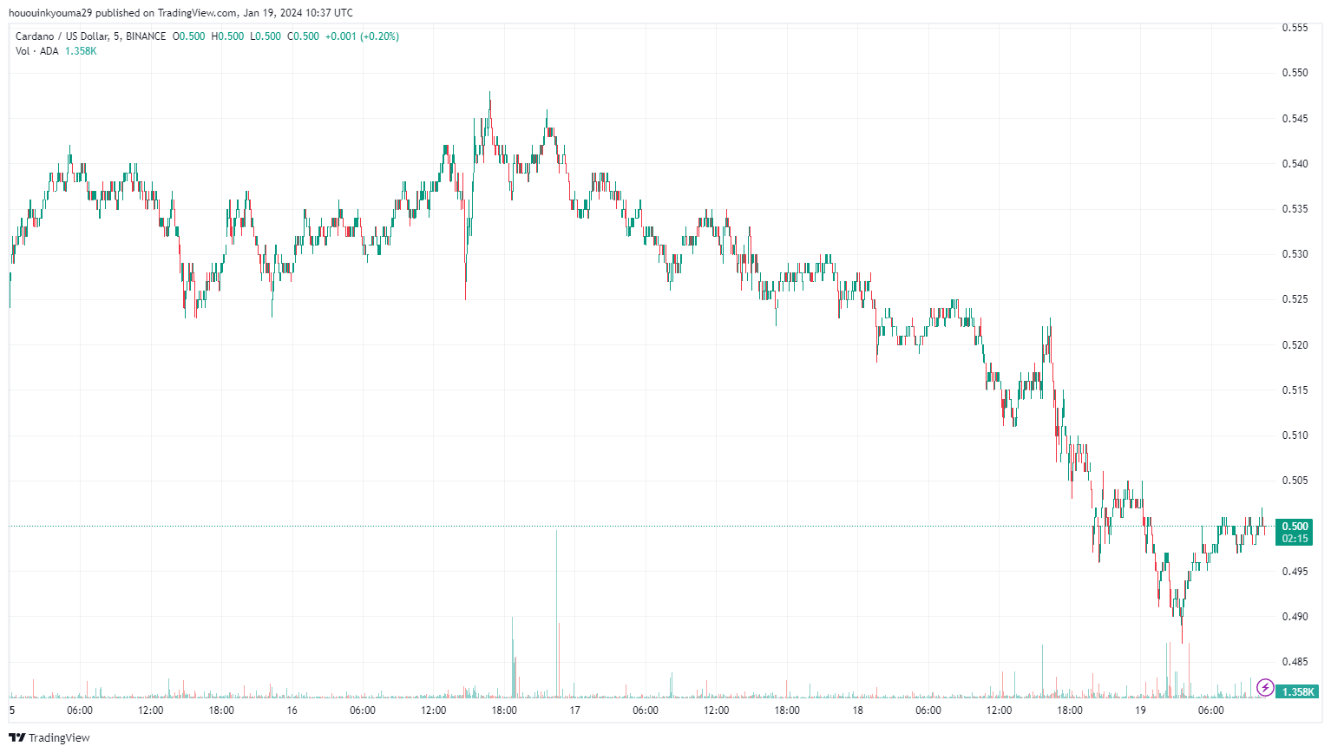Click the date label 16 on time axis
Viewport: 1331px width, 753px height.
[x=292, y=710]
